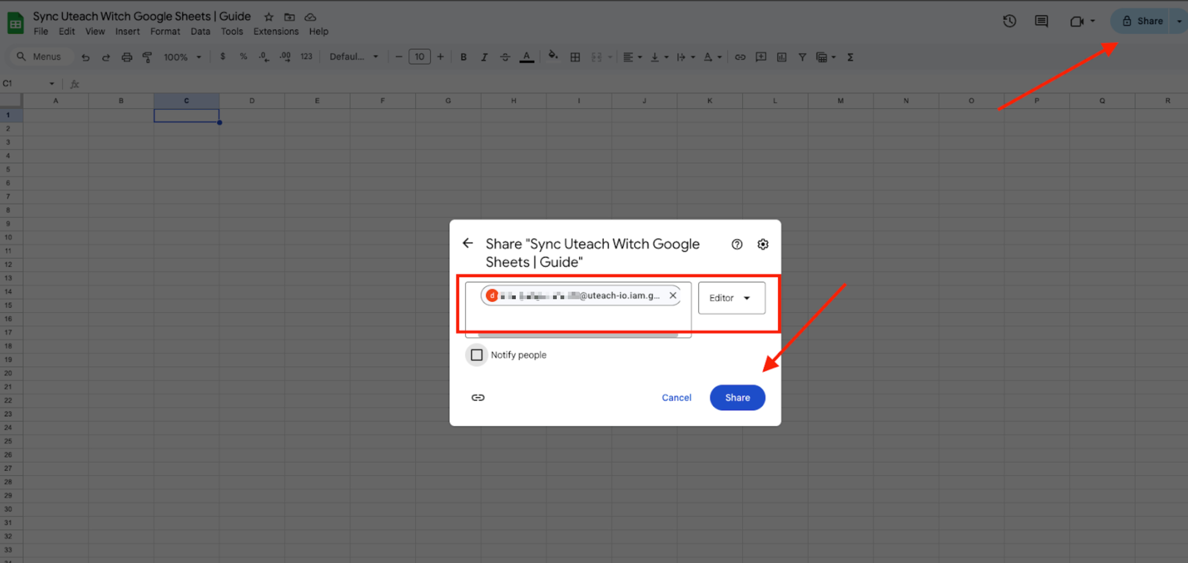Expand Share button options arrow
This screenshot has width=1188, height=563.
coord(1179,21)
